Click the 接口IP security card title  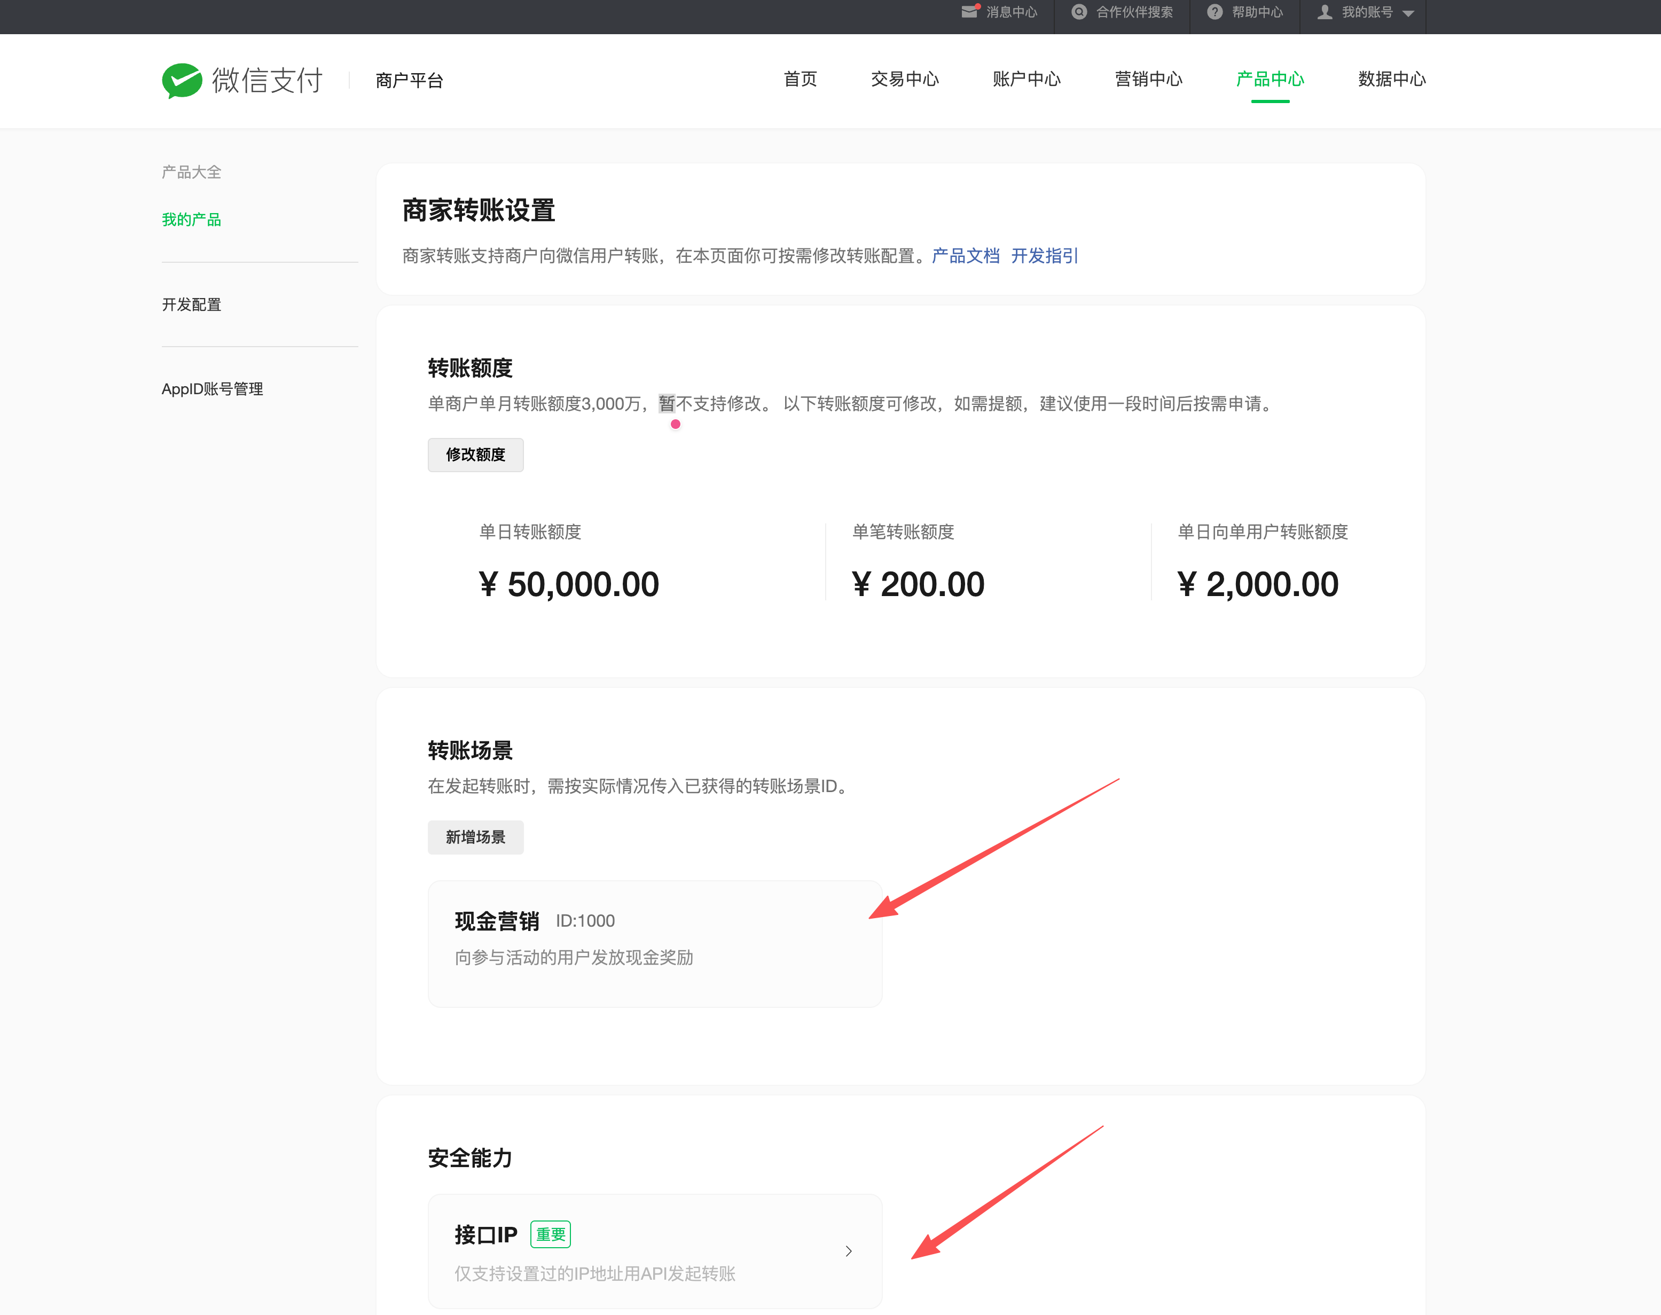[x=485, y=1235]
